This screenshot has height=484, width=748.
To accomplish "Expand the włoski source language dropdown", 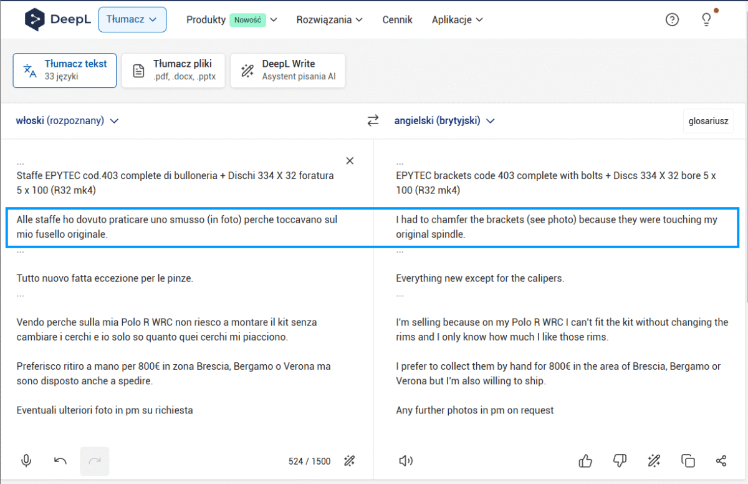I will pyautogui.click(x=67, y=121).
